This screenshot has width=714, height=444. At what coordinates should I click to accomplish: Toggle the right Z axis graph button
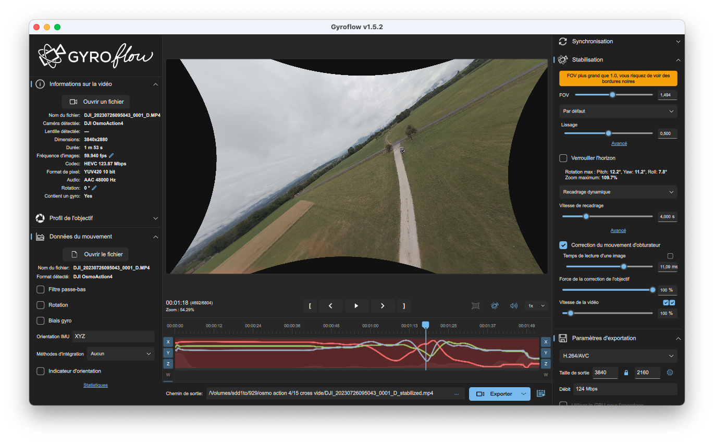[546, 364]
